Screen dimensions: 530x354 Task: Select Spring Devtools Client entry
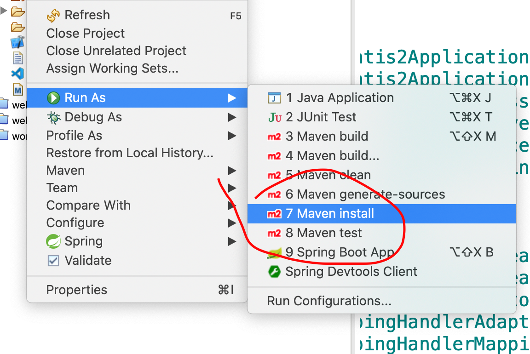(381, 272)
